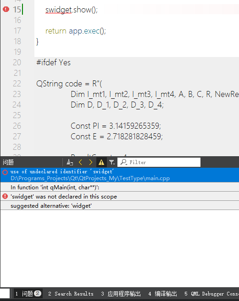Click the hollow error circle on selected issue
This screenshot has height=301, width=239.
5,172
